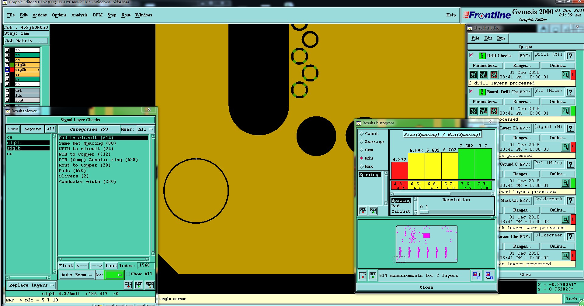
Task: Click first run icon under Board-Drill Checks
Action: (x=473, y=111)
